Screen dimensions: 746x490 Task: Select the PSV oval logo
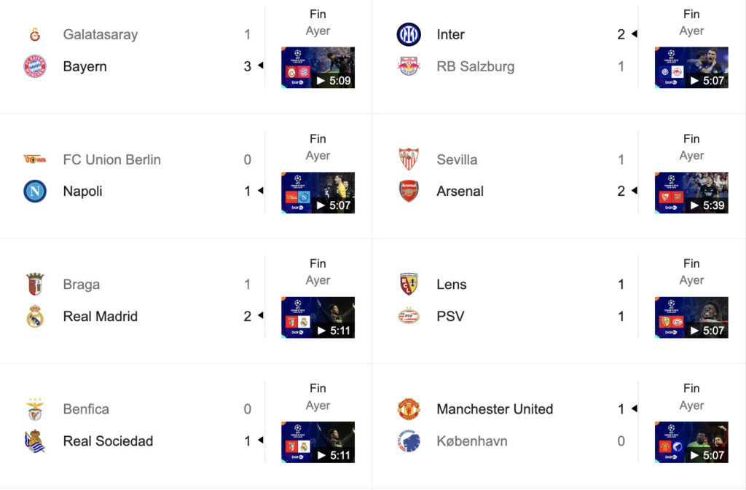409,316
